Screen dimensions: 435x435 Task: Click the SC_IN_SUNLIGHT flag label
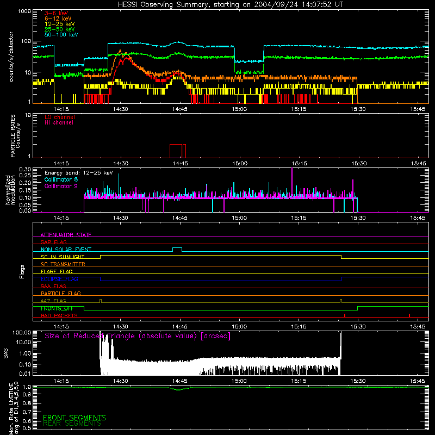63,257
